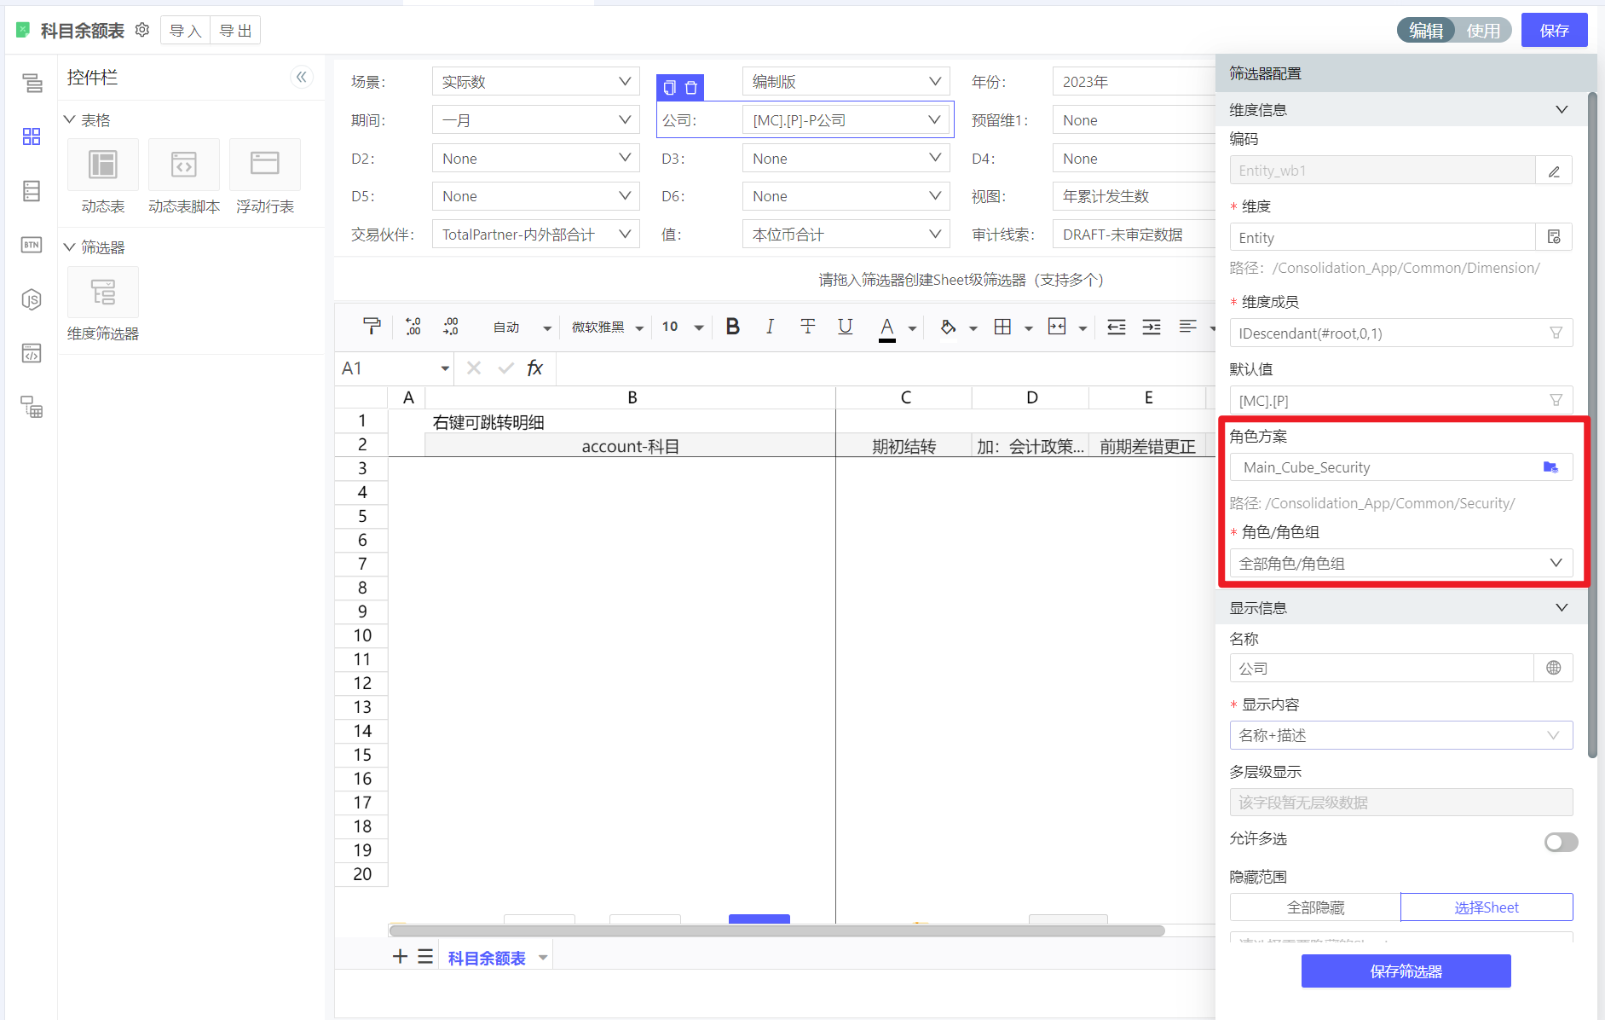Delete the selected 公司 filter with trash icon
Viewport: 1605px width, 1020px height.
click(x=691, y=88)
